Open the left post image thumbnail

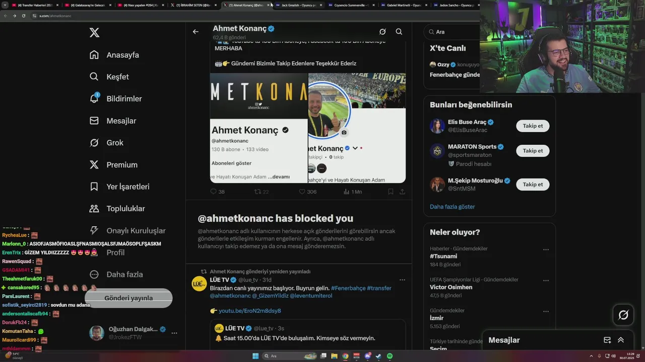(x=259, y=128)
